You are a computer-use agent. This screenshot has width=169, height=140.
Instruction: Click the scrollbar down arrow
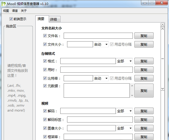tap(162, 89)
